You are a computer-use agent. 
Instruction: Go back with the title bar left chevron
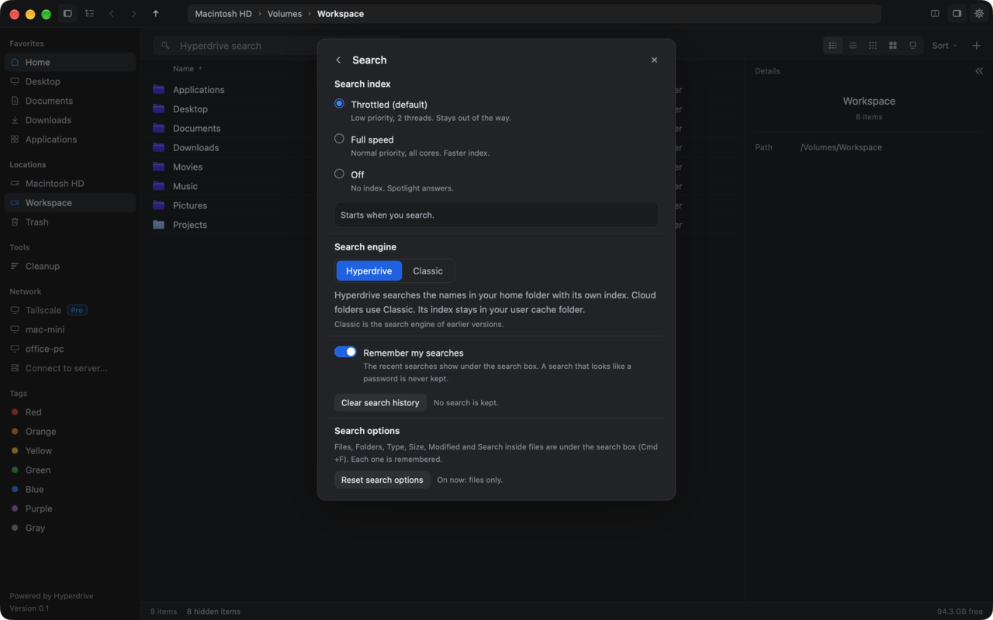coord(112,14)
